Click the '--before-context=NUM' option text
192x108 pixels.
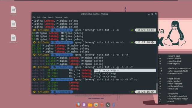click(x=179, y=68)
